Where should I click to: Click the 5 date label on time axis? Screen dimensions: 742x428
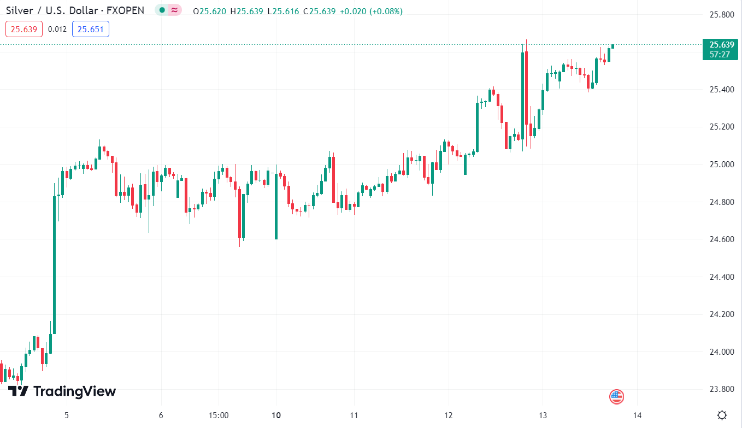pyautogui.click(x=66, y=415)
